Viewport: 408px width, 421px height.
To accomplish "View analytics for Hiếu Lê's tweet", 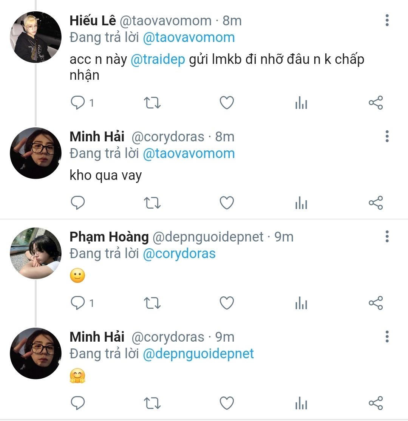I will (301, 103).
